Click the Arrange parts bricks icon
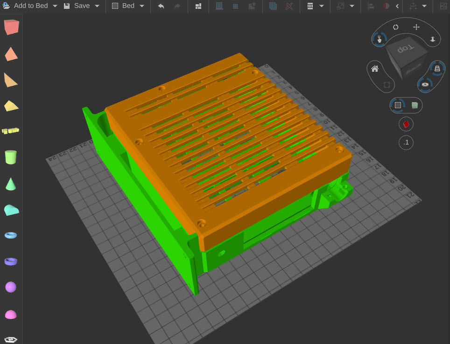Viewport: 450px width, 344px height. 198,6
